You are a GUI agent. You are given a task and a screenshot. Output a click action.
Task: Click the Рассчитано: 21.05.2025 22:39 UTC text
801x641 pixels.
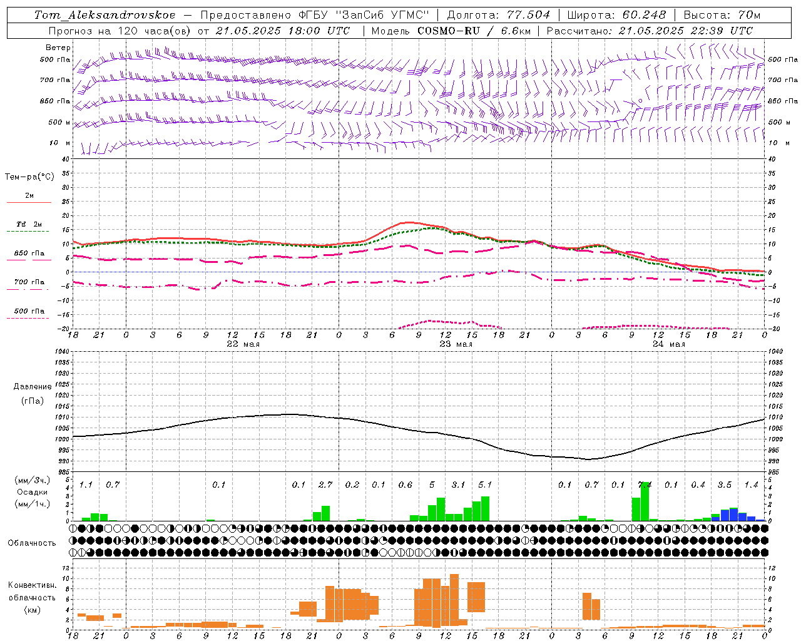[650, 31]
